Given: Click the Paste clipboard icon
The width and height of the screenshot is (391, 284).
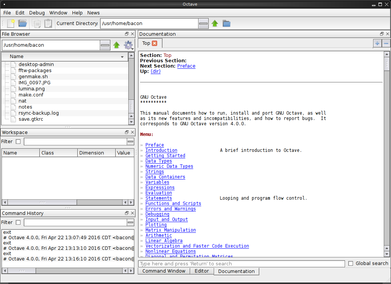Looking at the screenshot, I should (48, 24).
